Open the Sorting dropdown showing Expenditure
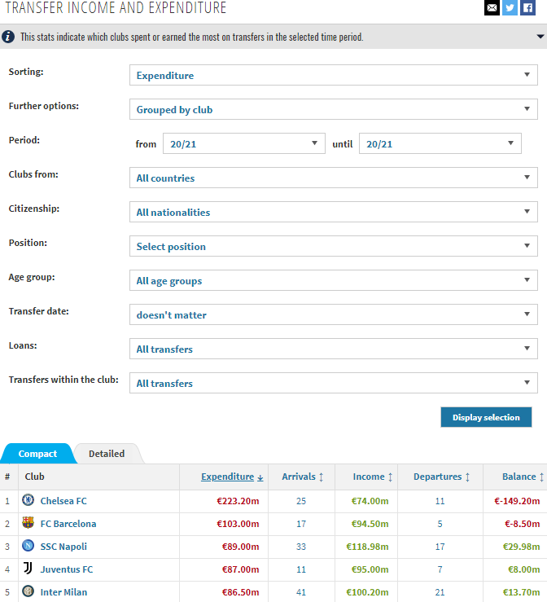Screen dimensions: 547x602 (x=334, y=75)
